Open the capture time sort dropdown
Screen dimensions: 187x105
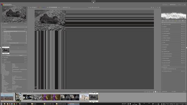[66, 7]
